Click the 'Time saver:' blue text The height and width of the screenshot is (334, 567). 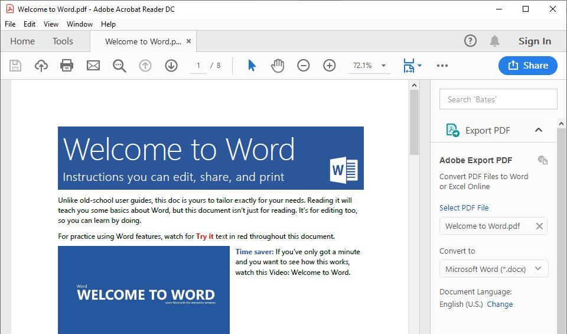point(255,251)
